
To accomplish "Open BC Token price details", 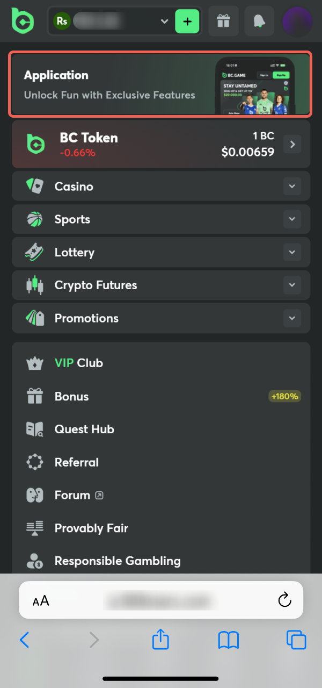I will 292,144.
